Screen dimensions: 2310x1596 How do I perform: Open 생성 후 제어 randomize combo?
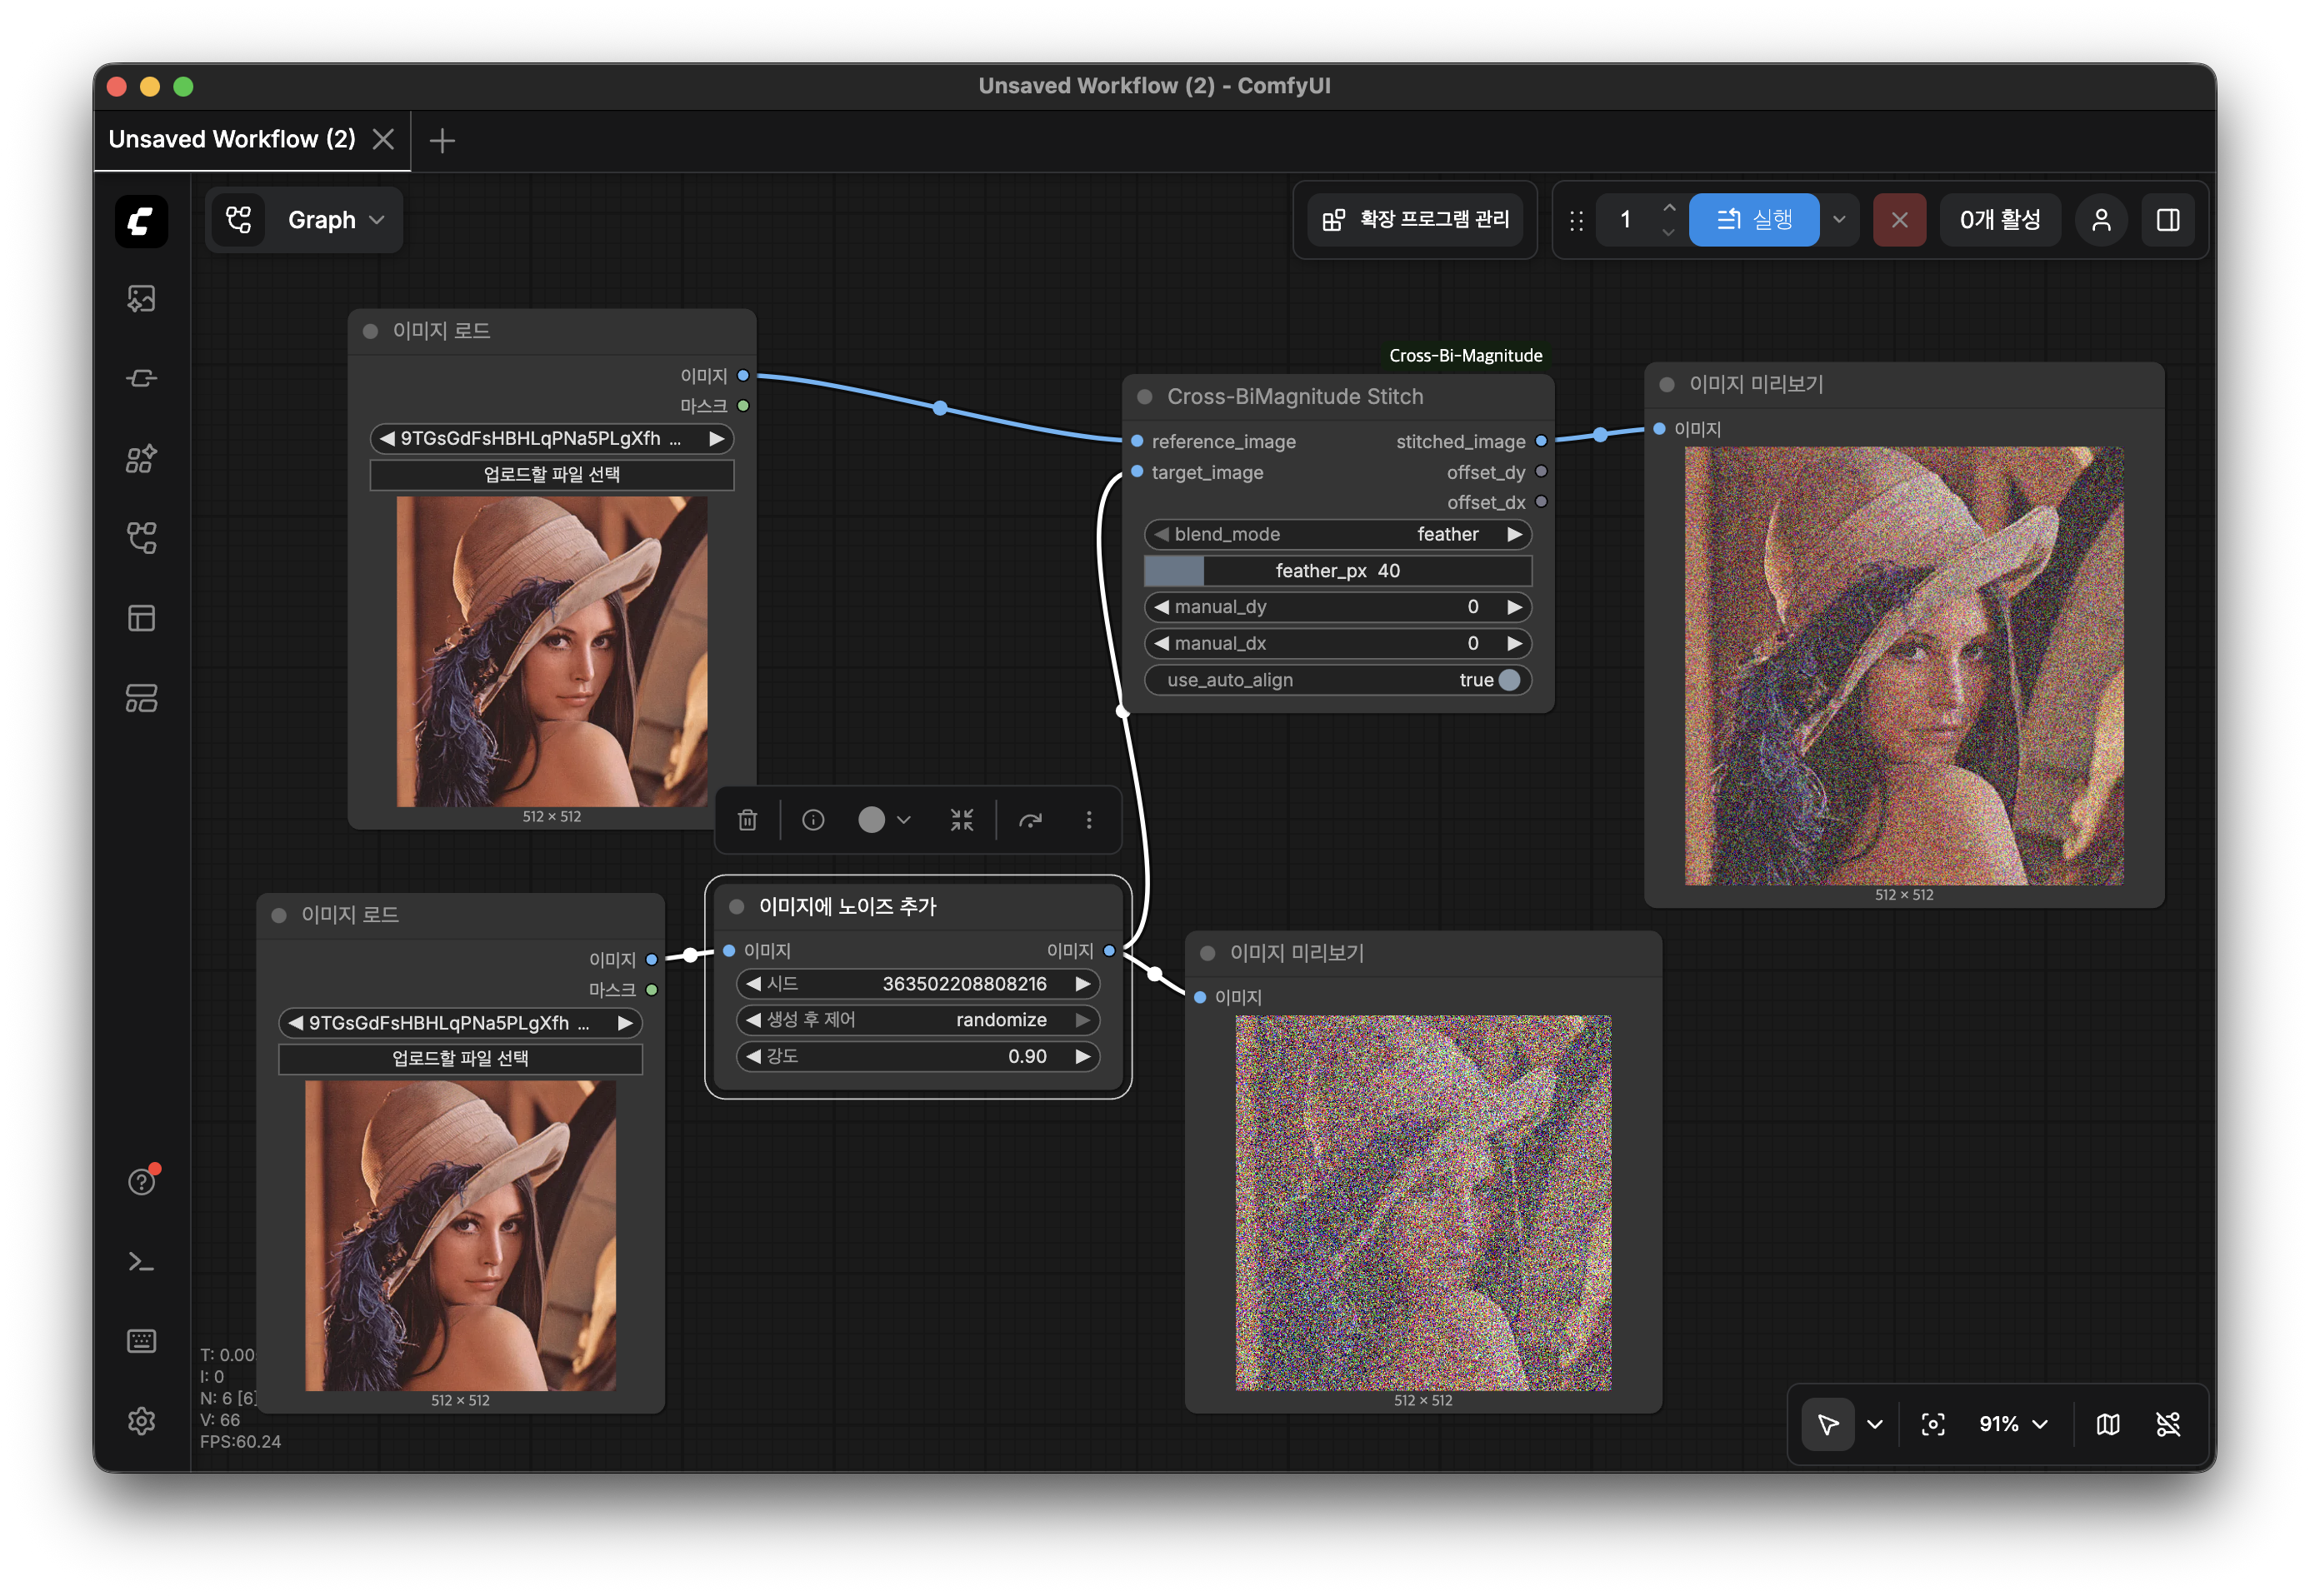coord(918,1020)
